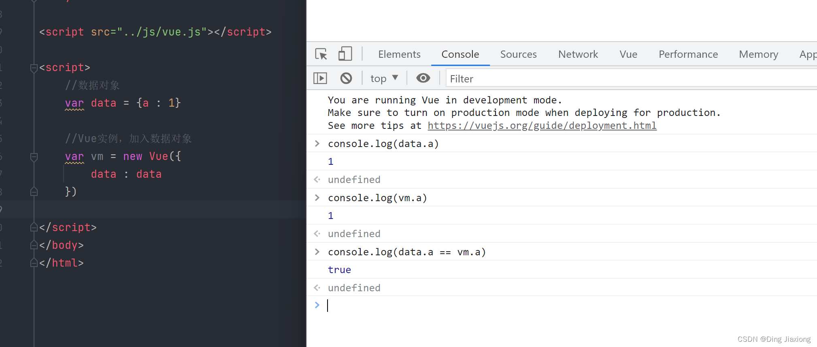Select the Console tab
The height and width of the screenshot is (347, 817).
coord(460,54)
